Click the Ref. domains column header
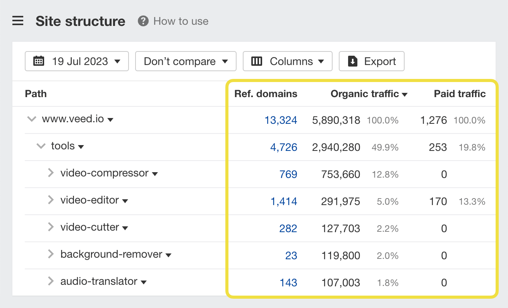The image size is (508, 308). point(266,94)
